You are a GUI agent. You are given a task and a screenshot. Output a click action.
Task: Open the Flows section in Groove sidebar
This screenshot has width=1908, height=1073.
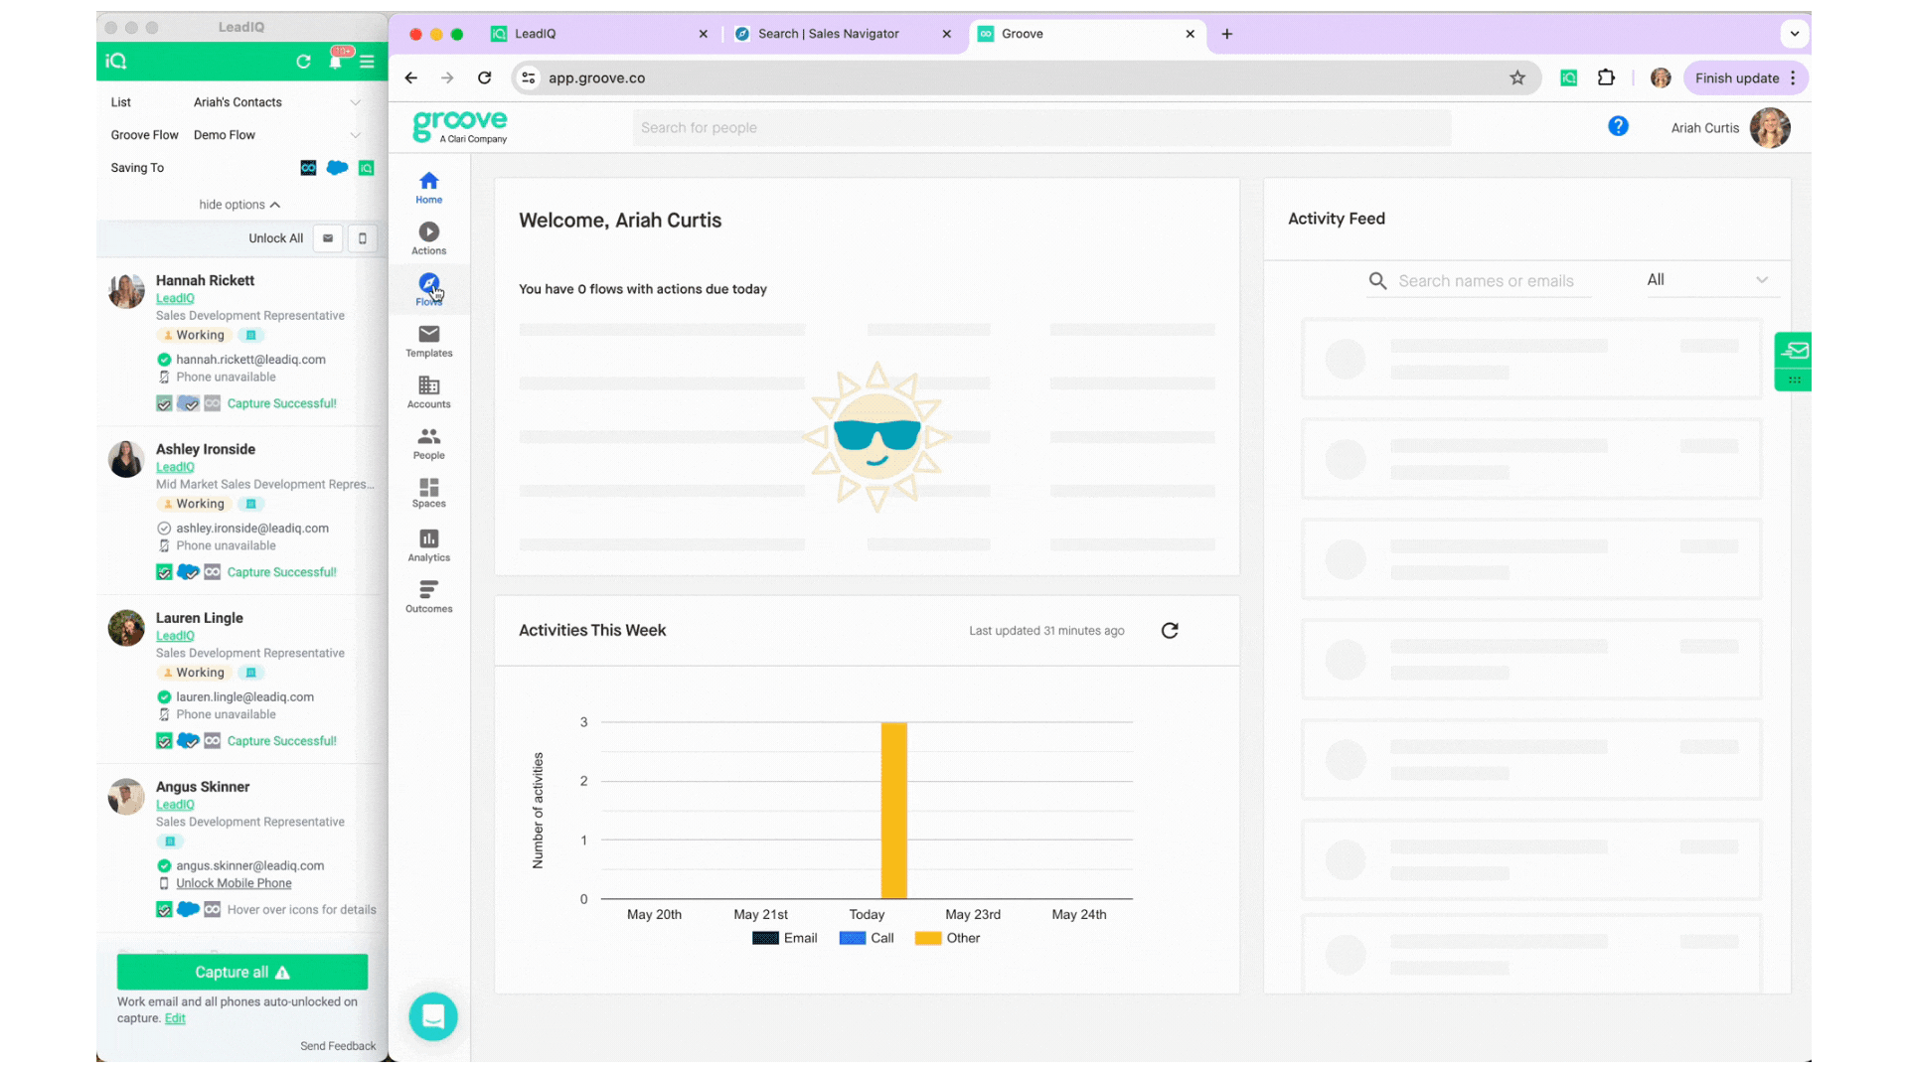tap(428, 289)
